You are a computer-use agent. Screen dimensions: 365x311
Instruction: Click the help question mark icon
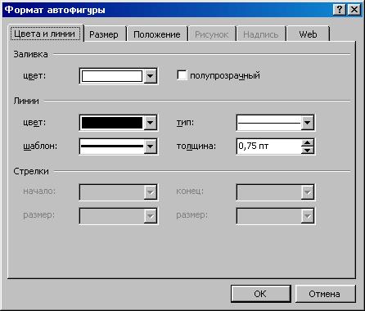[x=340, y=10]
